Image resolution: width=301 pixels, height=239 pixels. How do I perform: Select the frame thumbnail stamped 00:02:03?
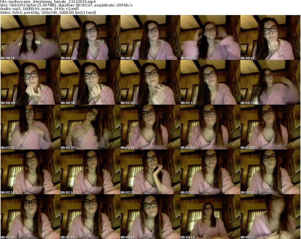270,127
